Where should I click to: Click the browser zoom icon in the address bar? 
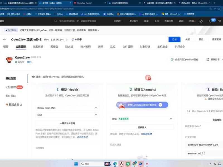tap(210, 9)
